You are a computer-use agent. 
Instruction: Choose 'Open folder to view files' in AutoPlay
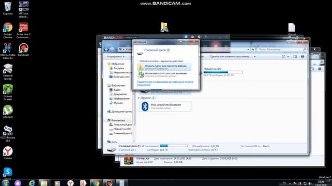pyautogui.click(x=164, y=67)
